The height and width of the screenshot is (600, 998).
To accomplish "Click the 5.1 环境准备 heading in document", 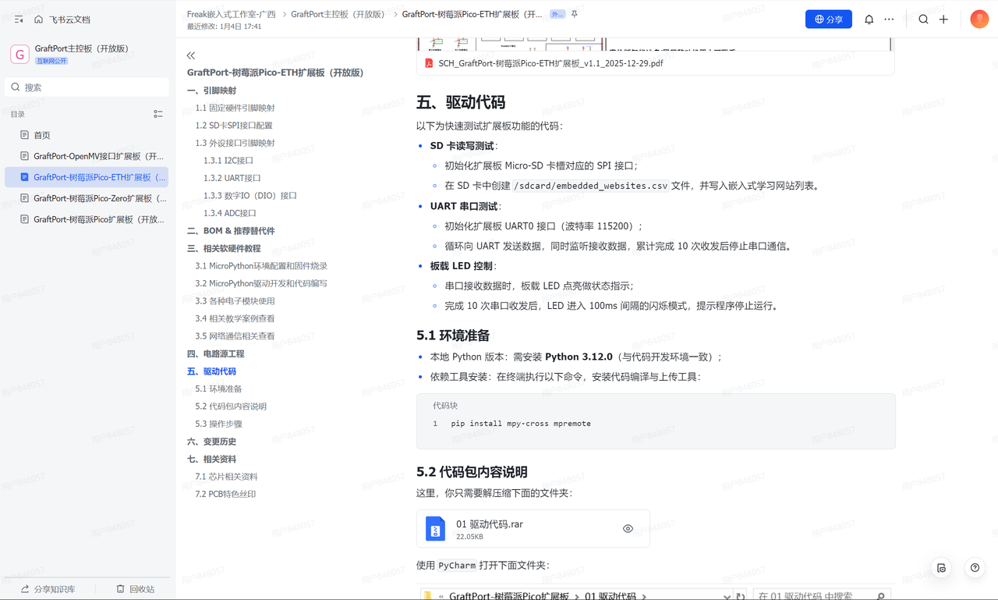I will [x=453, y=336].
